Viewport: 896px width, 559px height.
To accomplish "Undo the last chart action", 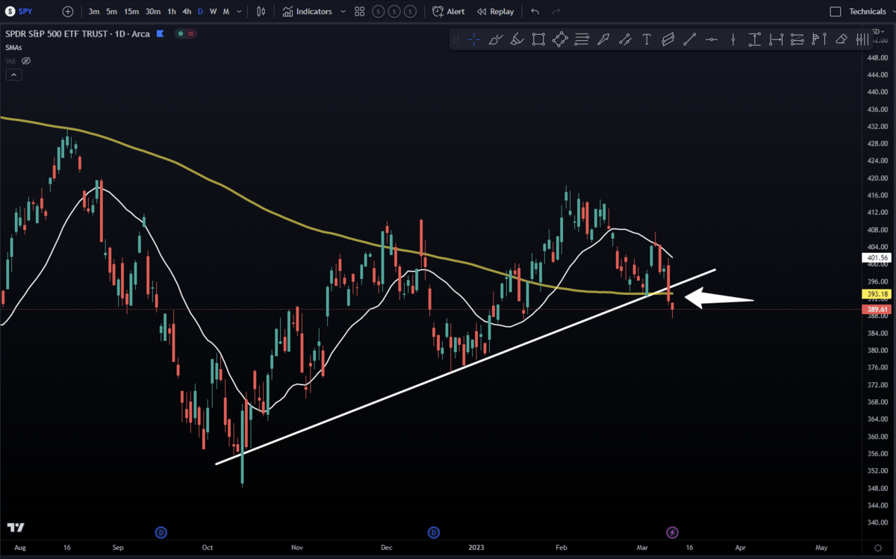I will [x=535, y=11].
